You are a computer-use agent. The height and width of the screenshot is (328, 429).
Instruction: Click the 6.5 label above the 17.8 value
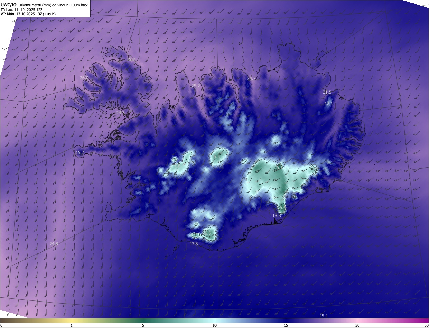(x=208, y=233)
